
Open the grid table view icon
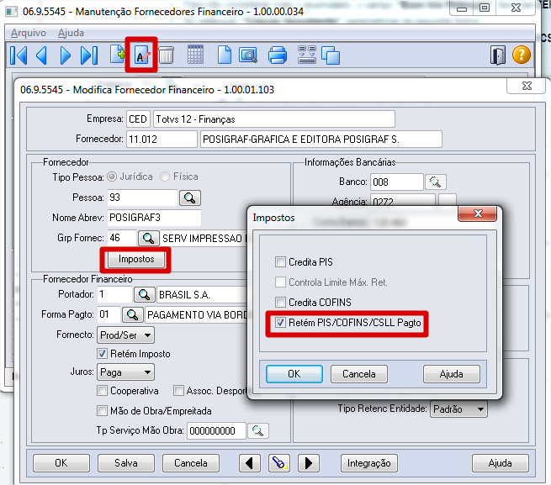pos(195,55)
